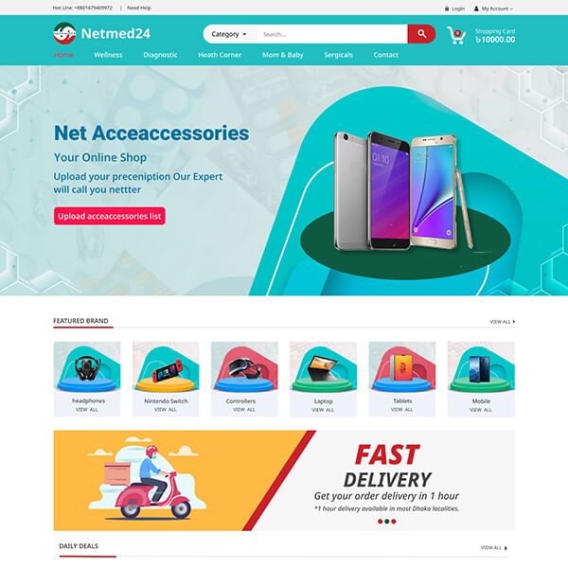568x568 pixels.
Task: Select the Laptop brand image
Action: [323, 366]
